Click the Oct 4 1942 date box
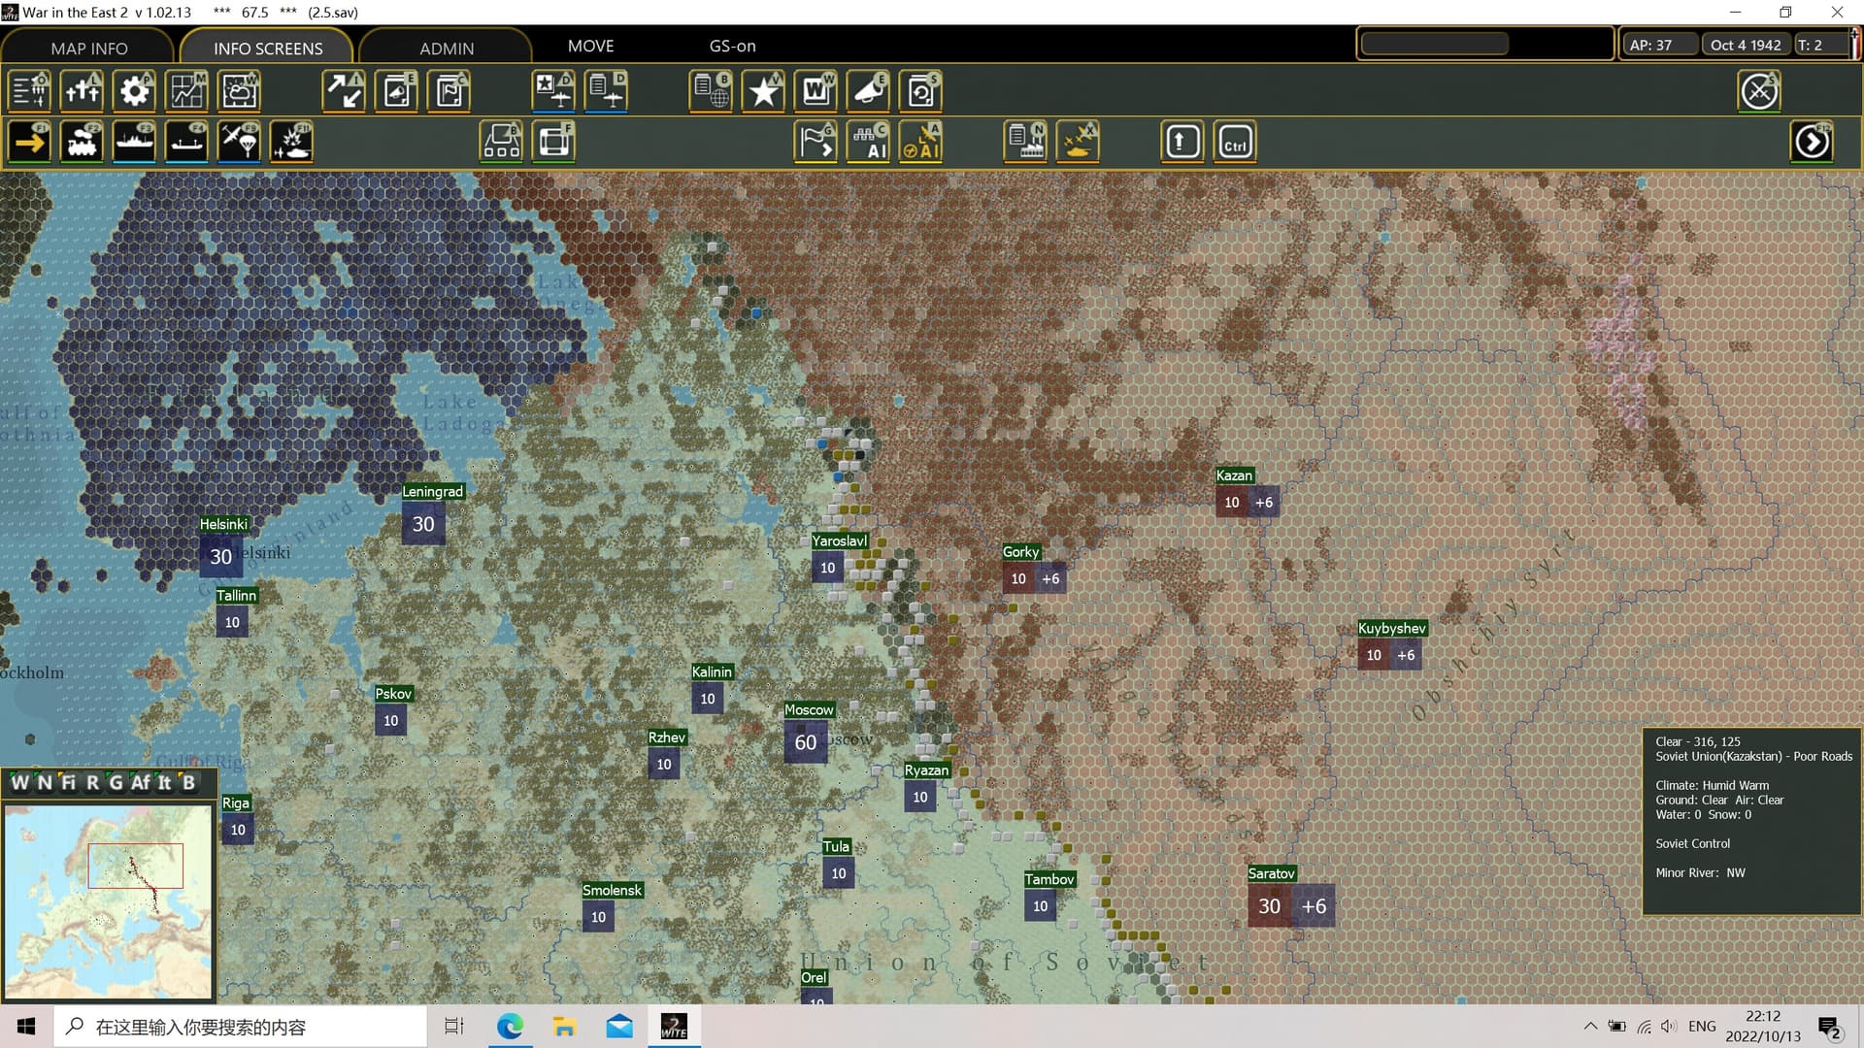Screen dimensions: 1864x1048 [1746, 45]
